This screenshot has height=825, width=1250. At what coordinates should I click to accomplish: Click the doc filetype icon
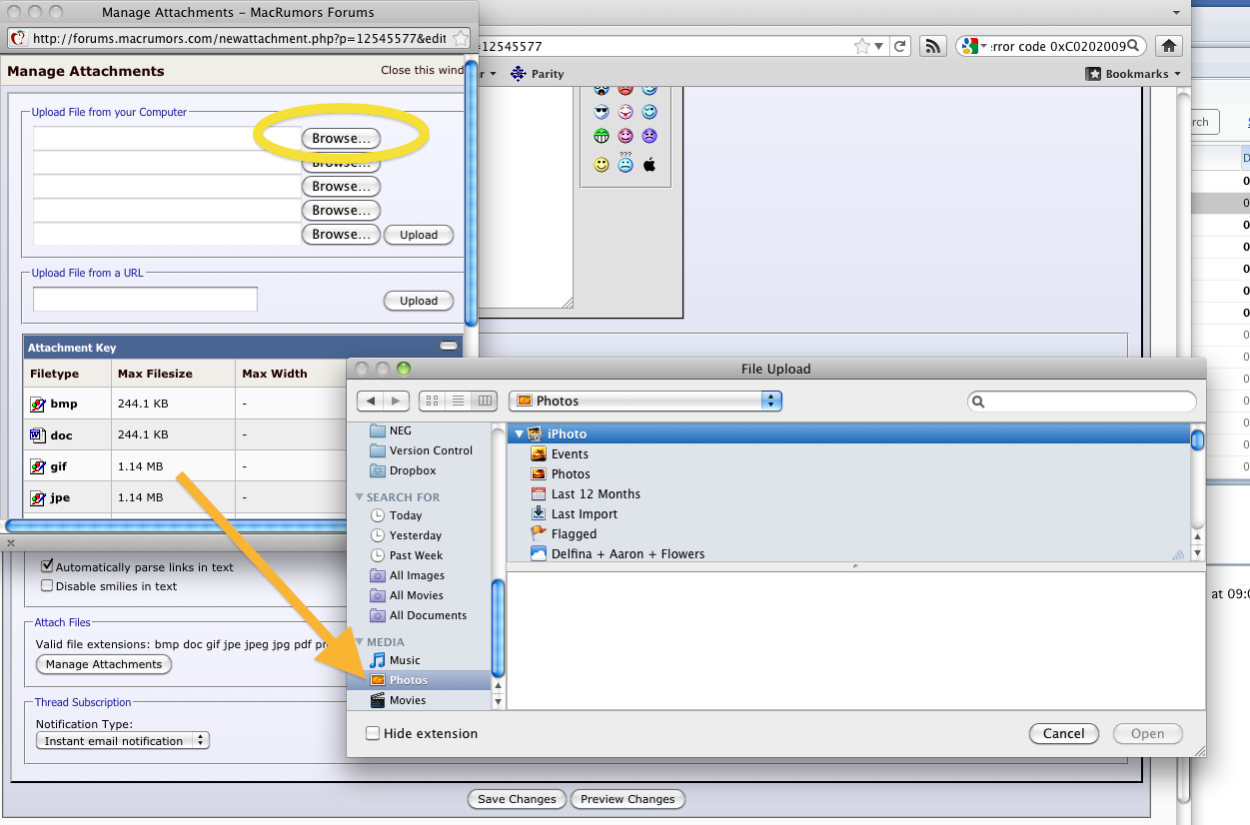[x=38, y=435]
